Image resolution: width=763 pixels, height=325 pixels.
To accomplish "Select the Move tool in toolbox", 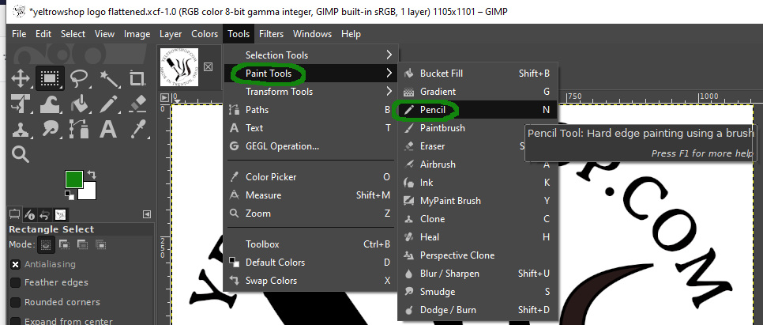I will coord(21,79).
